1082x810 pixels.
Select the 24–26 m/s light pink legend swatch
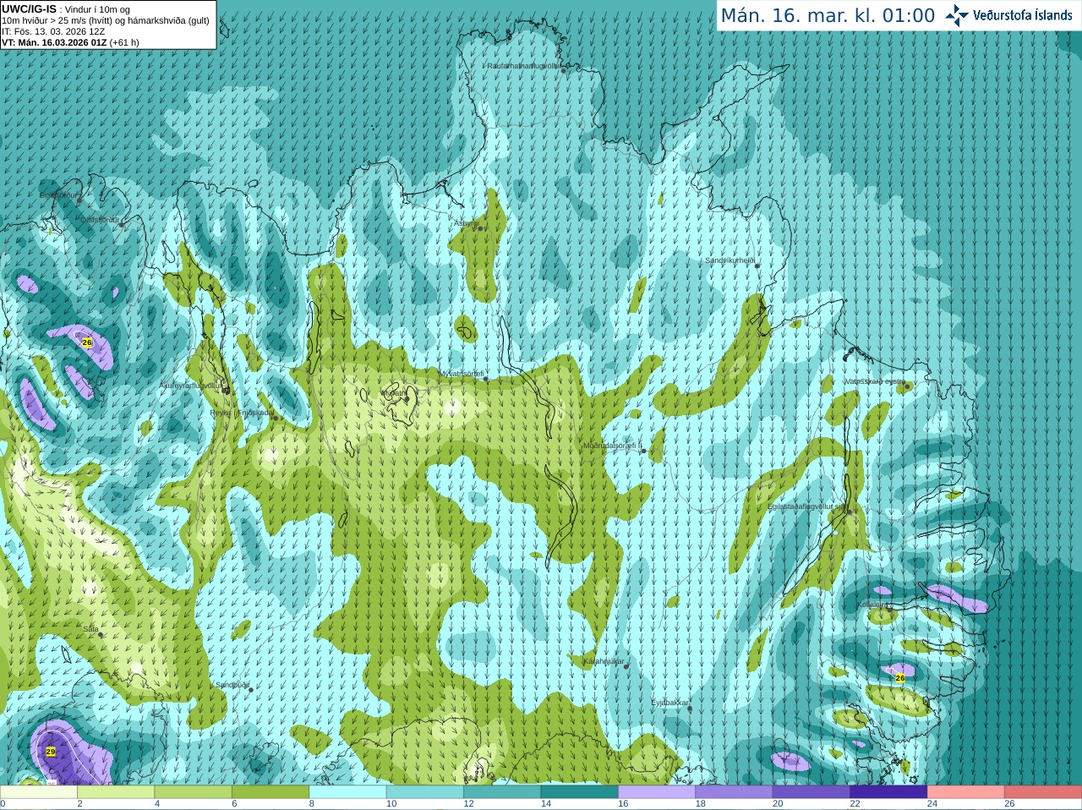coord(966,792)
